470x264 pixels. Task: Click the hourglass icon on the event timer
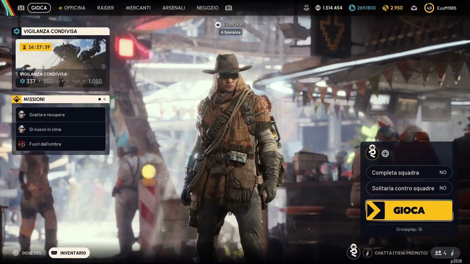(x=24, y=47)
